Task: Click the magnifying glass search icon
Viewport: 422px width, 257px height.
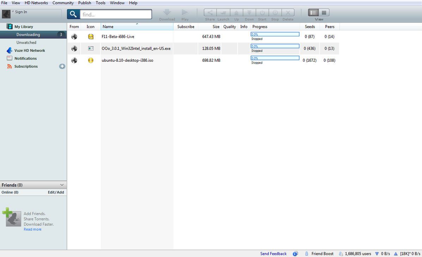Action: (x=73, y=14)
